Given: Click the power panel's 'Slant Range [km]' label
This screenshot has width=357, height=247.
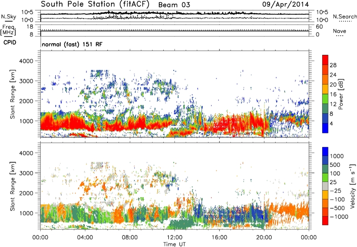Looking at the screenshot, I should tap(12, 94).
